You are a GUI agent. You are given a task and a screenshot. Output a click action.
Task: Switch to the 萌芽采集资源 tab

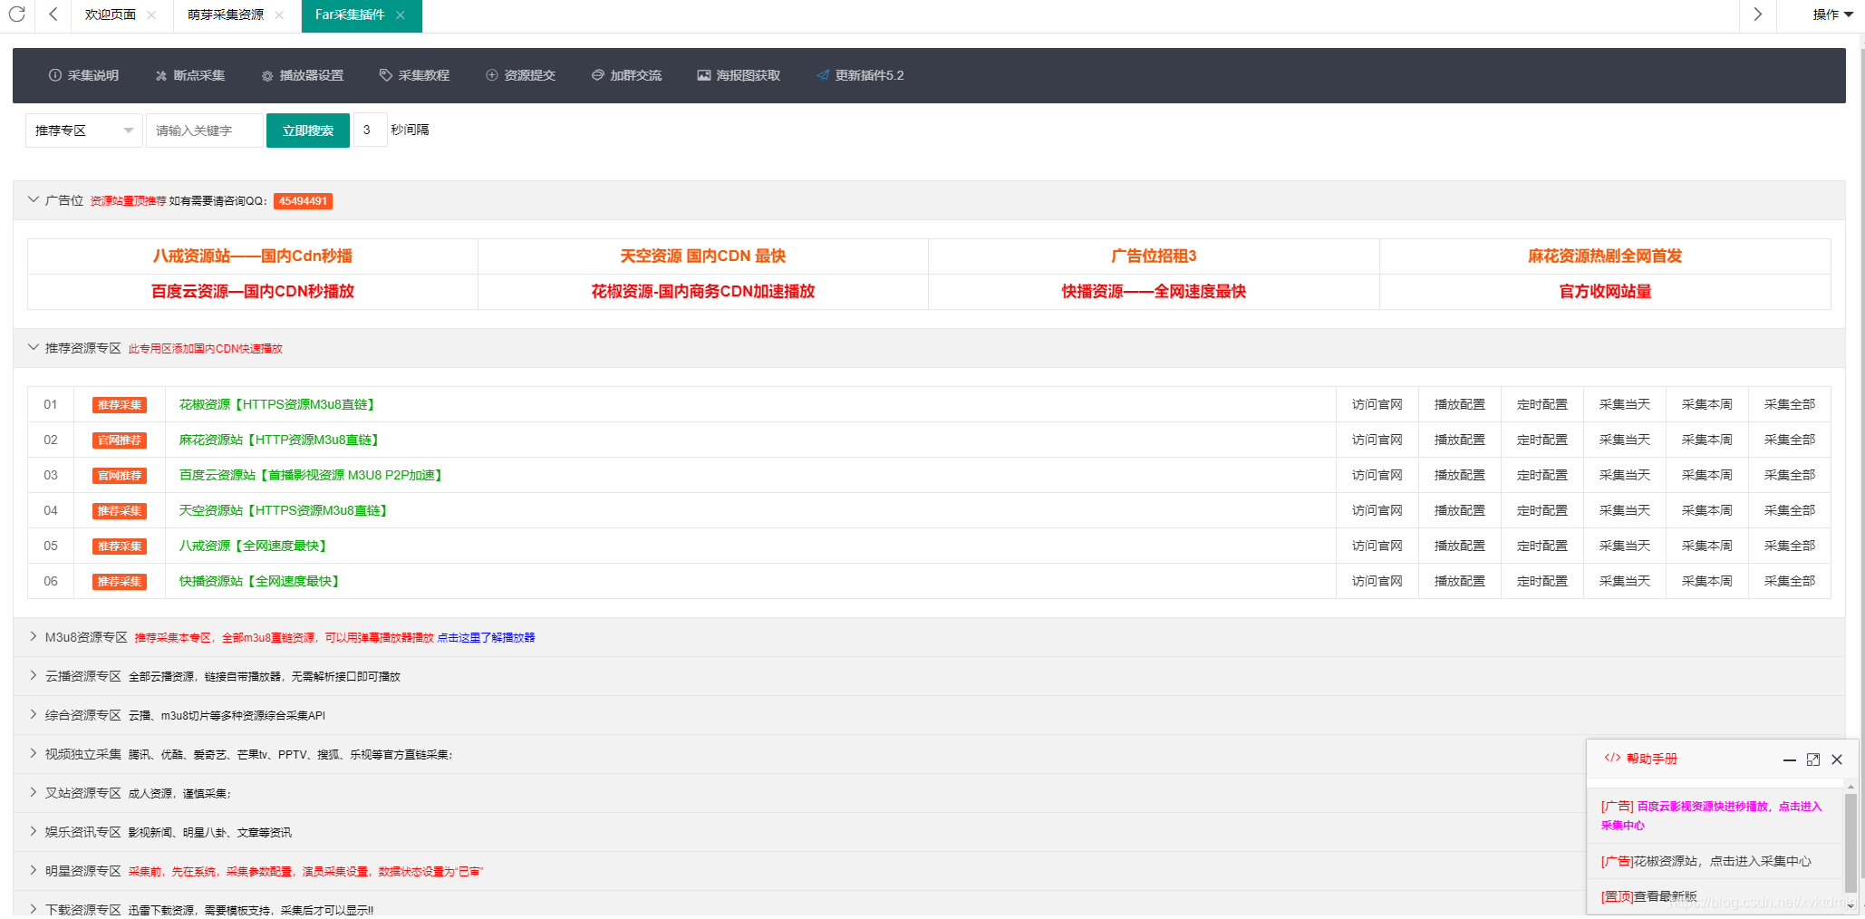[x=226, y=15]
